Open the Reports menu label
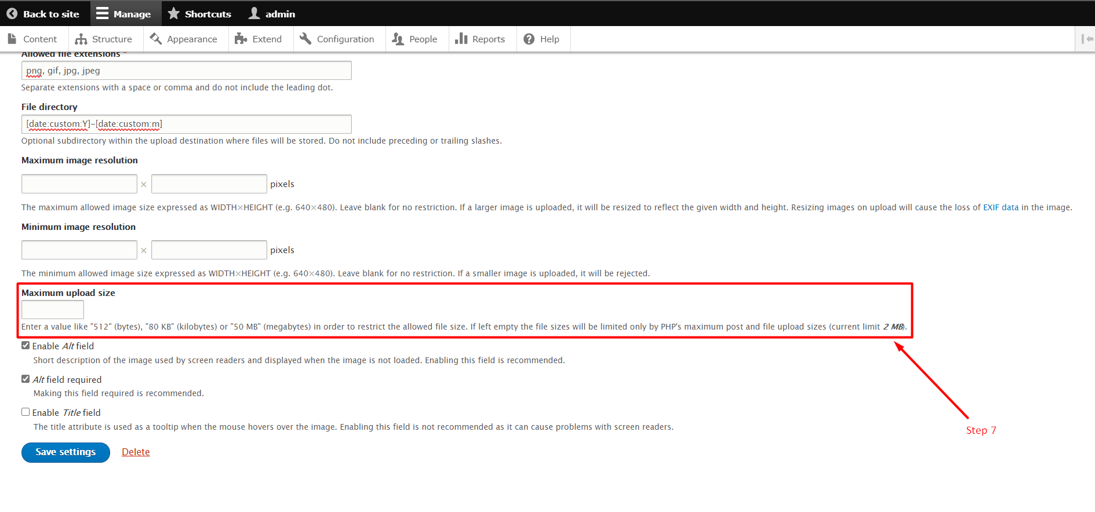This screenshot has width=1095, height=512. click(x=489, y=39)
